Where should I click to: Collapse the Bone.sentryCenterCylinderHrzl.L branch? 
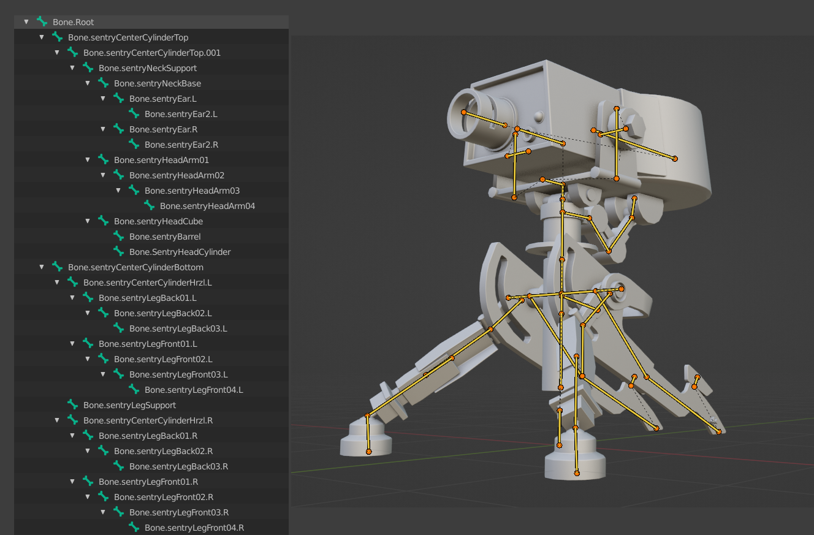coord(57,282)
